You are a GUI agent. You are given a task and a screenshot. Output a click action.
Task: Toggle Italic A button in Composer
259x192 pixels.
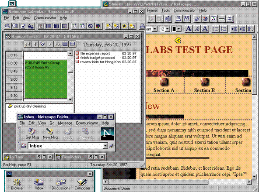click(x=197, y=29)
